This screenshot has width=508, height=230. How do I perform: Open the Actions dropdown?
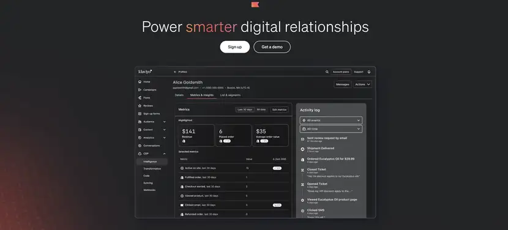[362, 84]
